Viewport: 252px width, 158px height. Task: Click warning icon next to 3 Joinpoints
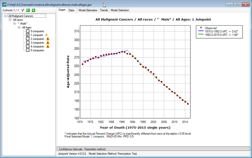click(48, 43)
